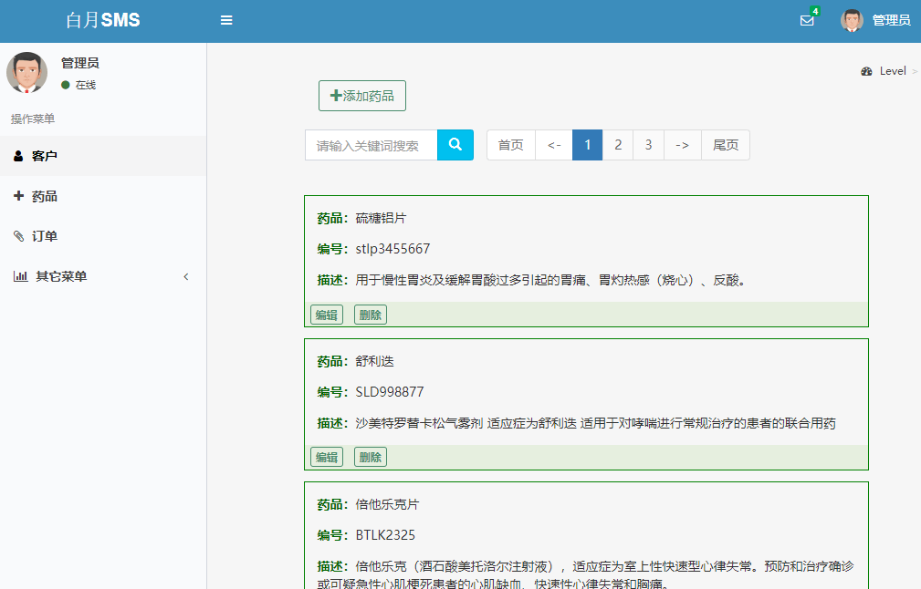
Task: Click the Level breadcrumb link
Action: [893, 71]
